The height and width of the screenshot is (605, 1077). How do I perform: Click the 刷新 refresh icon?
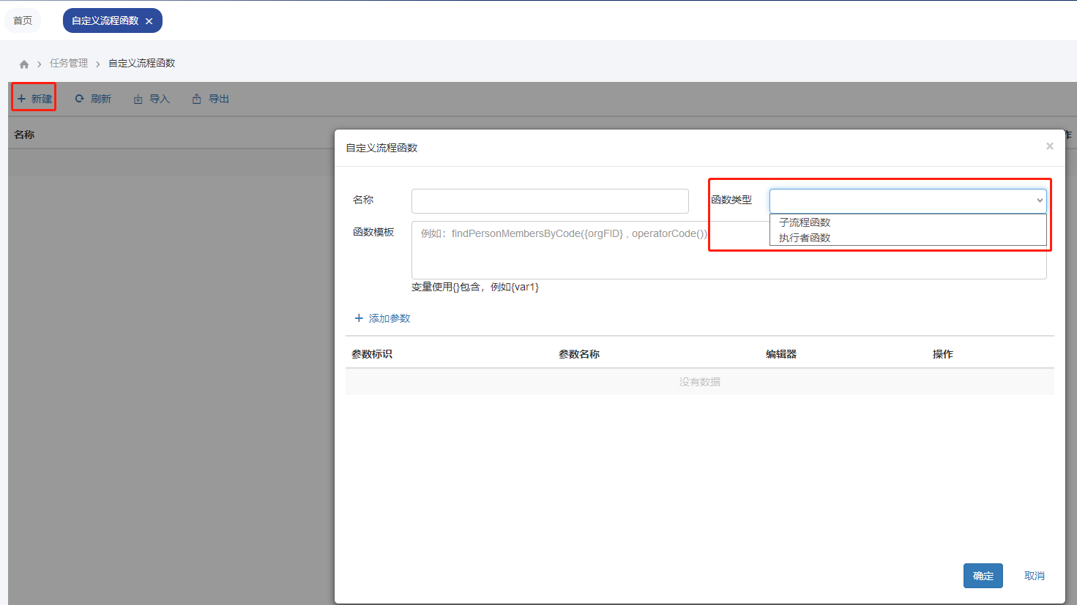pos(79,99)
